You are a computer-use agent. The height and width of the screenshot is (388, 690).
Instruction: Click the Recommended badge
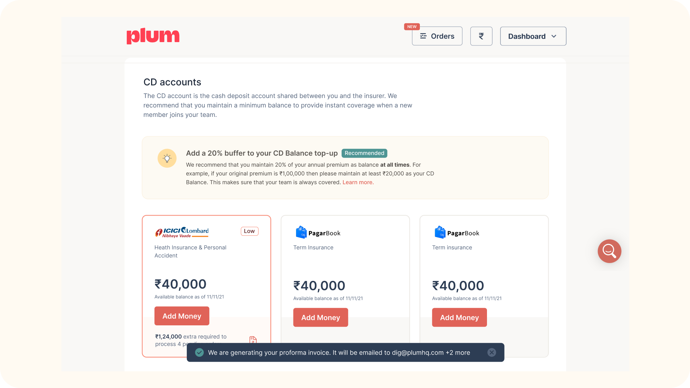[x=364, y=153]
